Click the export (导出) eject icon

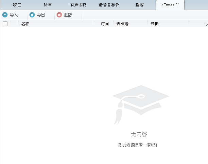coord(32,15)
